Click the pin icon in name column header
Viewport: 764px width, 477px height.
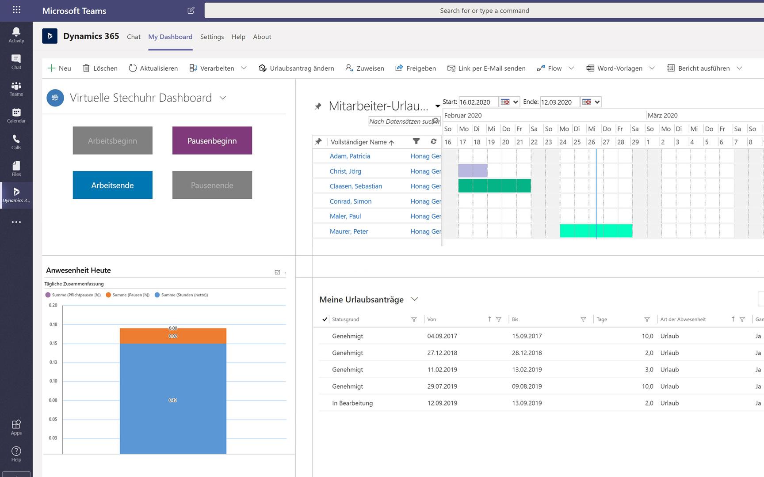tap(318, 142)
